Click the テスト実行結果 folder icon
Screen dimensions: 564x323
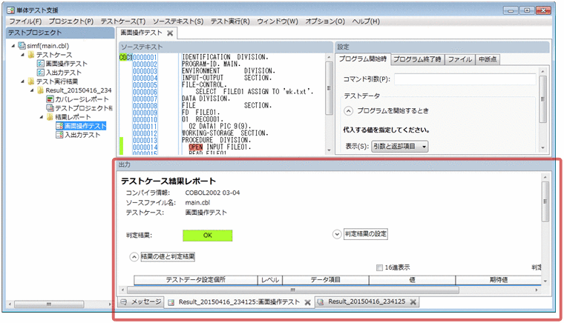(x=31, y=81)
